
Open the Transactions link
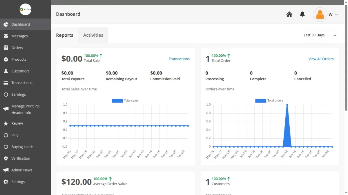[x=179, y=59]
